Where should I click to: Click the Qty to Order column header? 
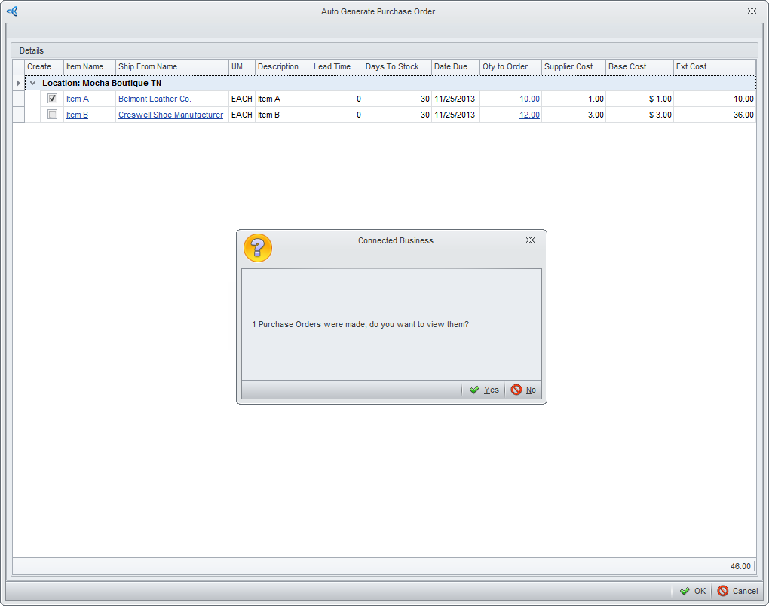pos(510,66)
